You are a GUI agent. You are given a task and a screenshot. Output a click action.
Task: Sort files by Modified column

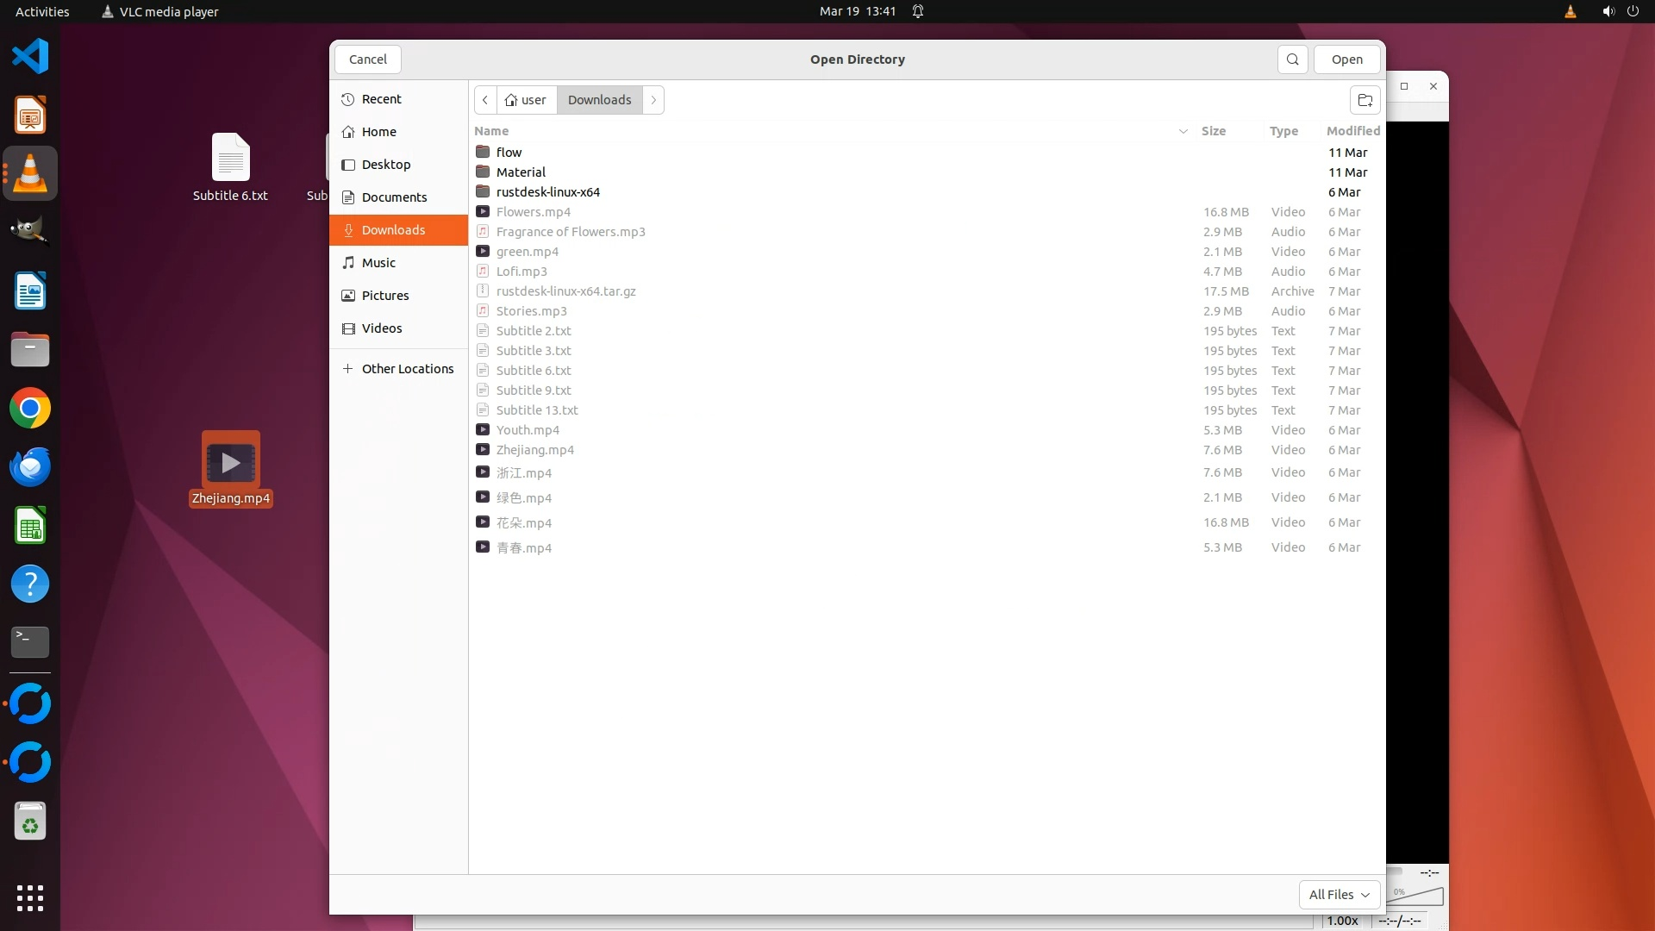(x=1352, y=131)
